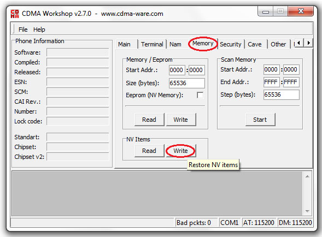Click Read in Memory / Eeprom group

pos(149,120)
